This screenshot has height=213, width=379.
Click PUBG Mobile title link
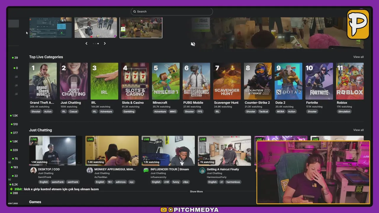(193, 103)
